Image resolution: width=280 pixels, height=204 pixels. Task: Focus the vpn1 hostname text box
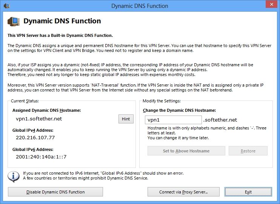tap(173, 120)
